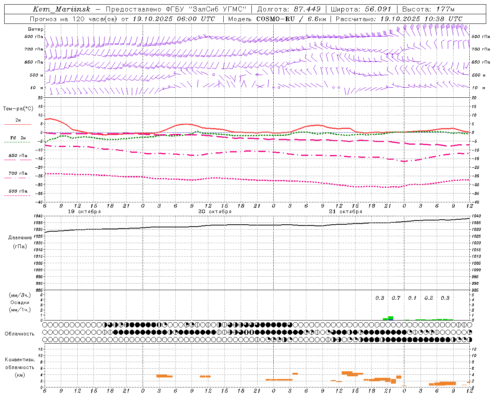The image size is (492, 394).
Task: Click the 700 гПа temperature legend entry
Action: click(18, 174)
